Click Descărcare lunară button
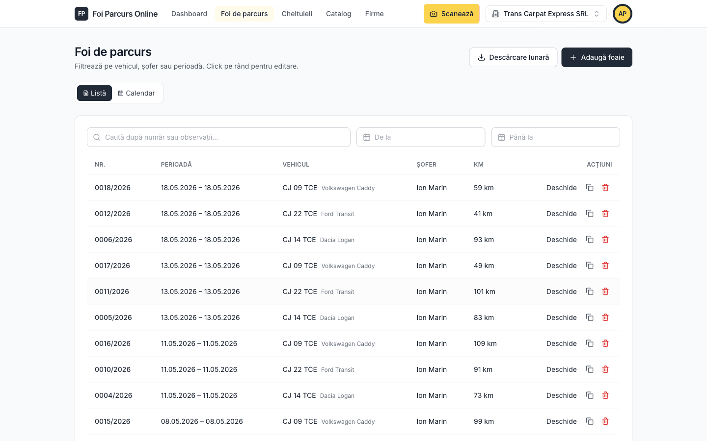Image resolution: width=707 pixels, height=441 pixels. [x=513, y=57]
